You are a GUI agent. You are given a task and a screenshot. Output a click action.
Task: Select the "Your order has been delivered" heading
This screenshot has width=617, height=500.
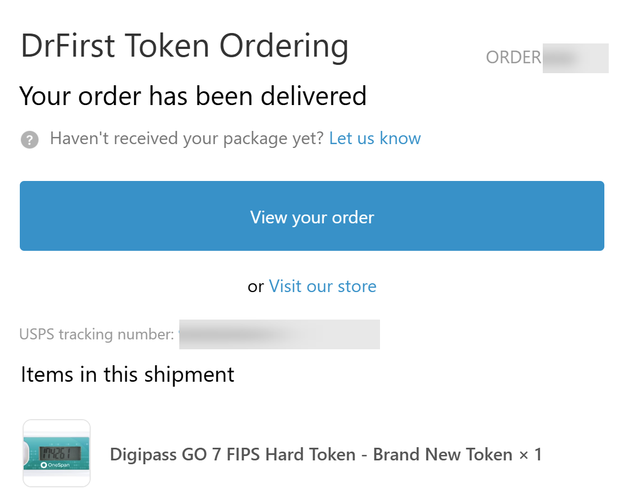193,96
